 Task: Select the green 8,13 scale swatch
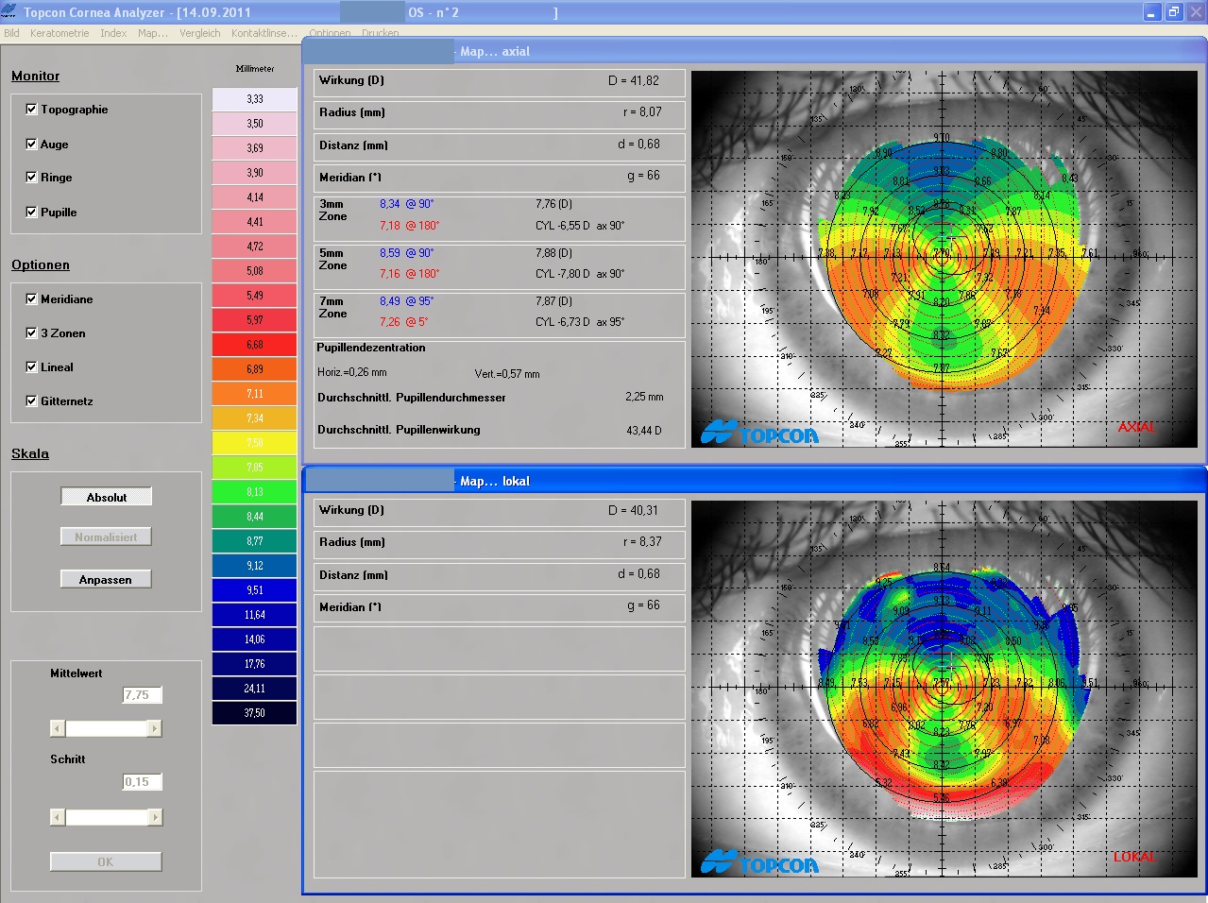[x=255, y=492]
